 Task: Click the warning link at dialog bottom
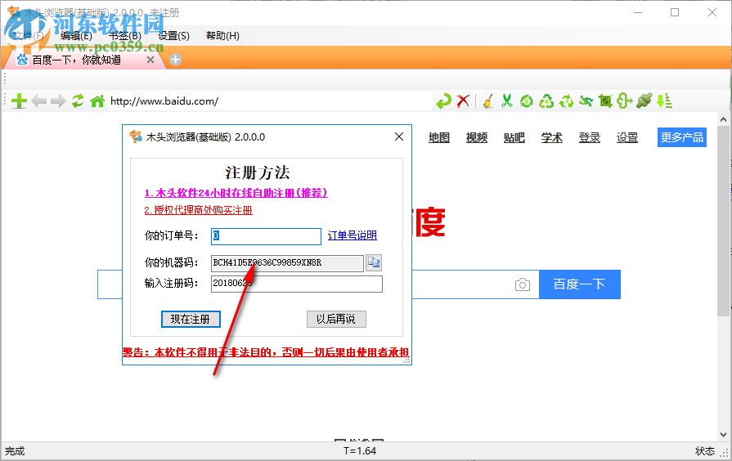click(x=266, y=352)
